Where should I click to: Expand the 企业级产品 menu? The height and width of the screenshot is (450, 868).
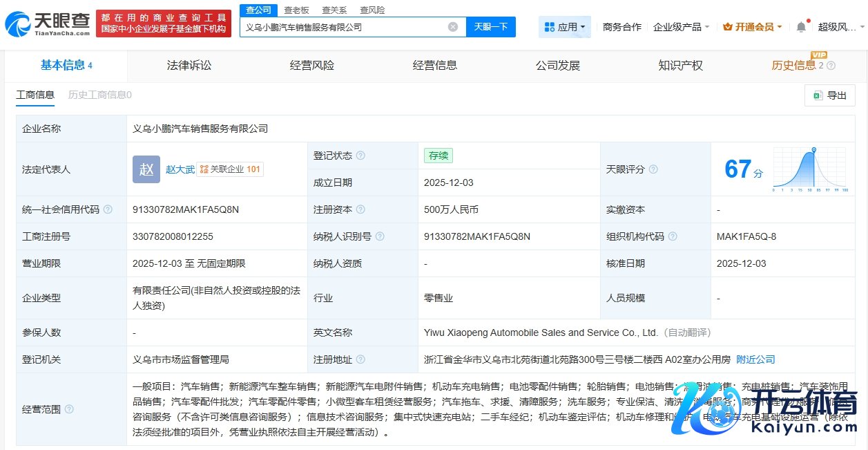pyautogui.click(x=681, y=27)
